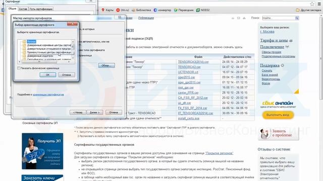The image size is (323, 181).
Task: Cancel the certificate import wizard
Action: (x=114, y=112)
